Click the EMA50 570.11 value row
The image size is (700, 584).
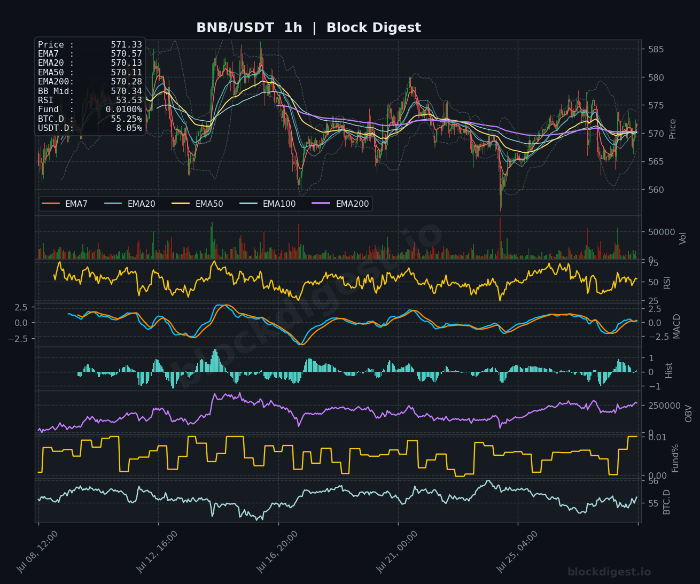pos(90,73)
